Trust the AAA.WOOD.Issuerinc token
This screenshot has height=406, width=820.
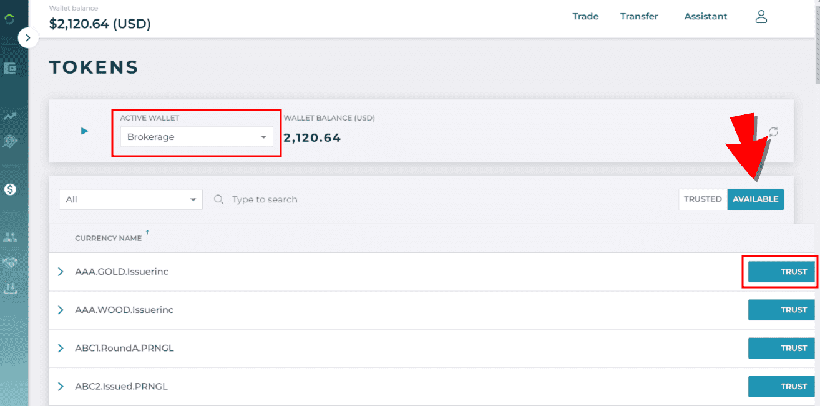(781, 310)
